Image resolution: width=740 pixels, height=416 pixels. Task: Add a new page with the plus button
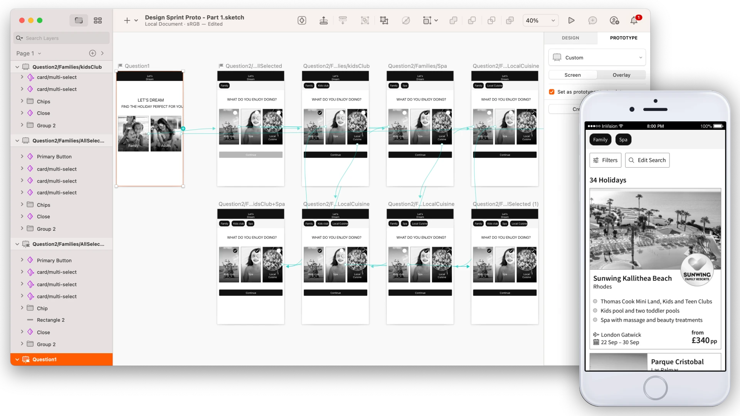92,53
